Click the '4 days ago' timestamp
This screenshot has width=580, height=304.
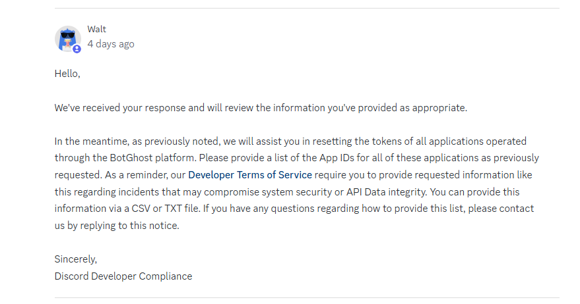tap(111, 44)
